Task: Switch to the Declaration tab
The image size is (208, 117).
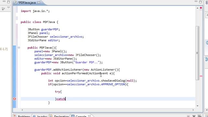Action: pyautogui.click(x=61, y=116)
